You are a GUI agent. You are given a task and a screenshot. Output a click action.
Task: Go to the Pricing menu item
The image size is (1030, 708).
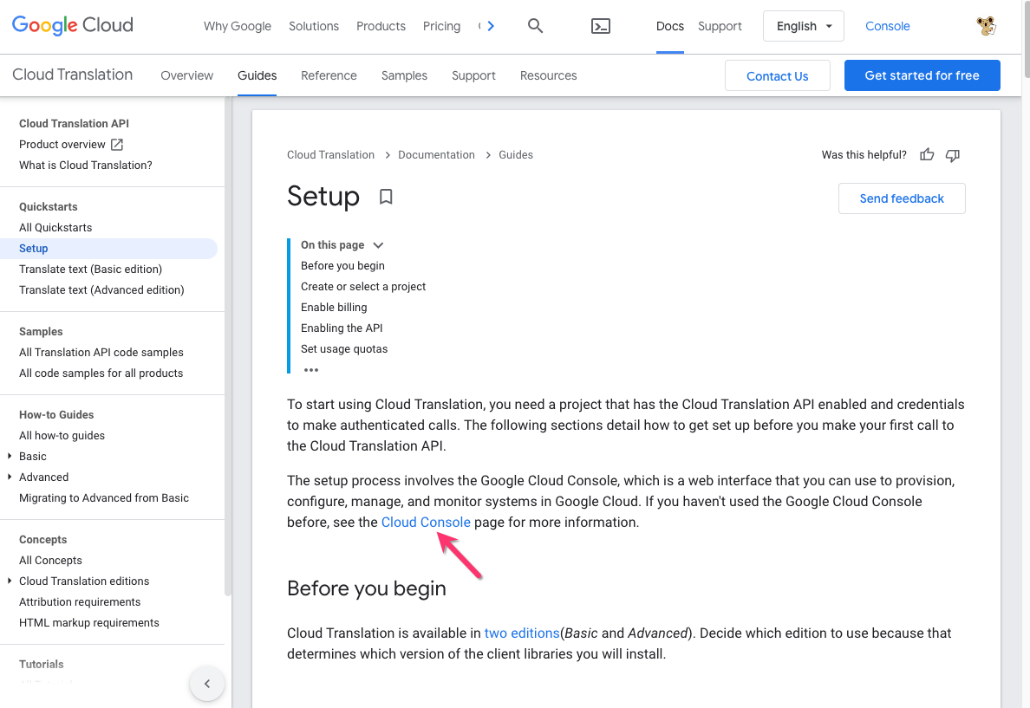point(441,26)
